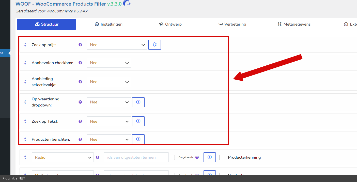Viewport: 357px width, 182px height.
Task: Open the Radio filter type dropdown
Action: tap(63, 157)
